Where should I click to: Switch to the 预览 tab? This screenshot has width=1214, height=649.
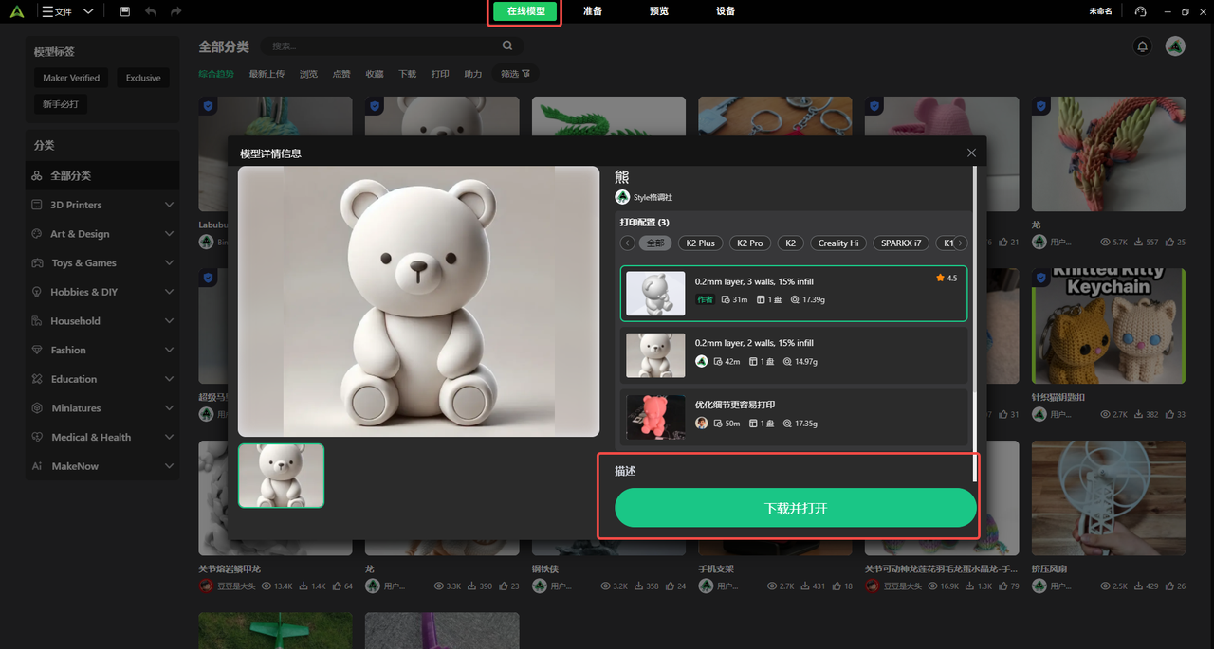point(659,11)
